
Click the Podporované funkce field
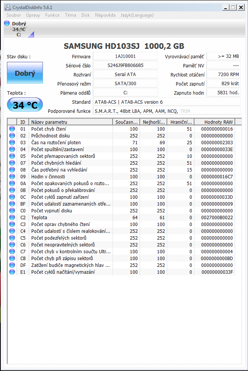[167, 111]
